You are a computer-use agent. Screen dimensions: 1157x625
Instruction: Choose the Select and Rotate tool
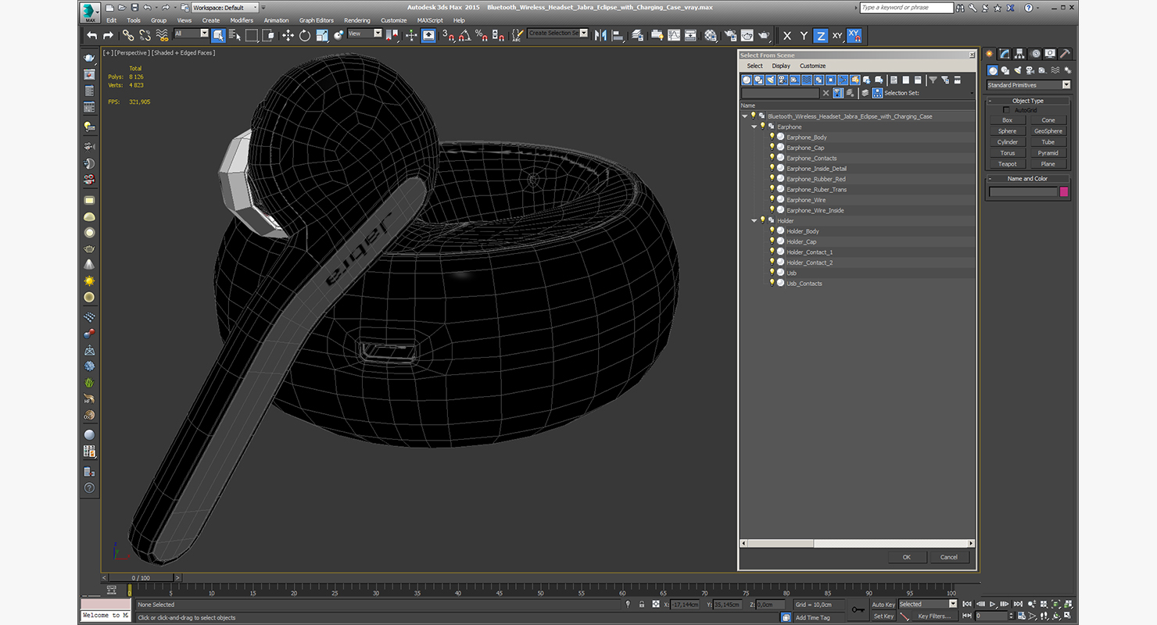(305, 35)
